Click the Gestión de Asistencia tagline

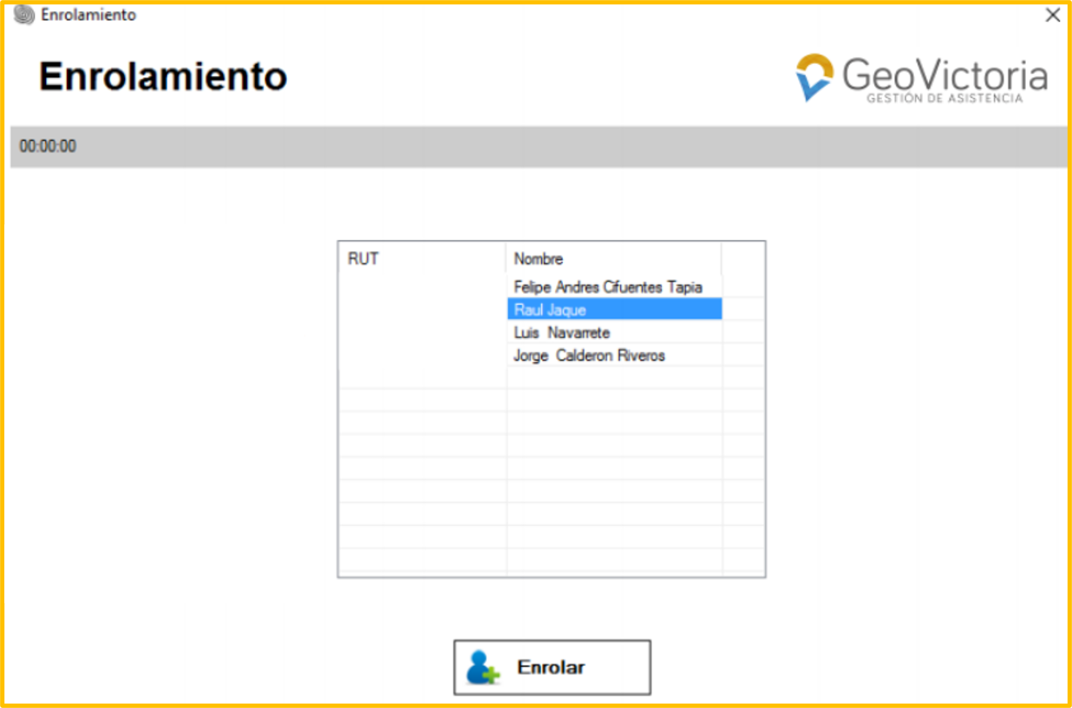coord(944,99)
